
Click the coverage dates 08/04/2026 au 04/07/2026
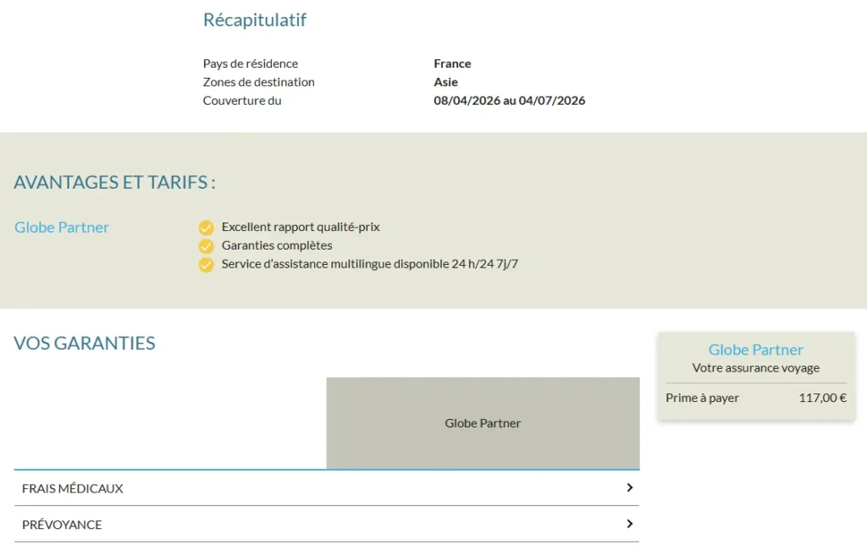click(509, 101)
